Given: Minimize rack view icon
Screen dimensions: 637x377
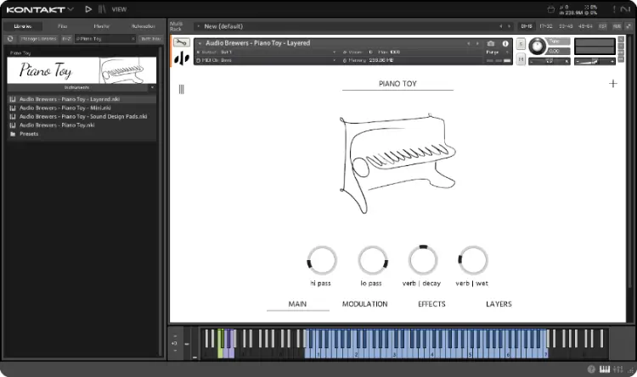Looking at the screenshot, I should (629, 26).
